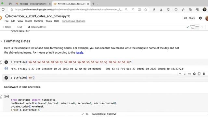Click the 'from datetime import timedelta' line
The height and width of the screenshot is (117, 208).
tap(33, 100)
